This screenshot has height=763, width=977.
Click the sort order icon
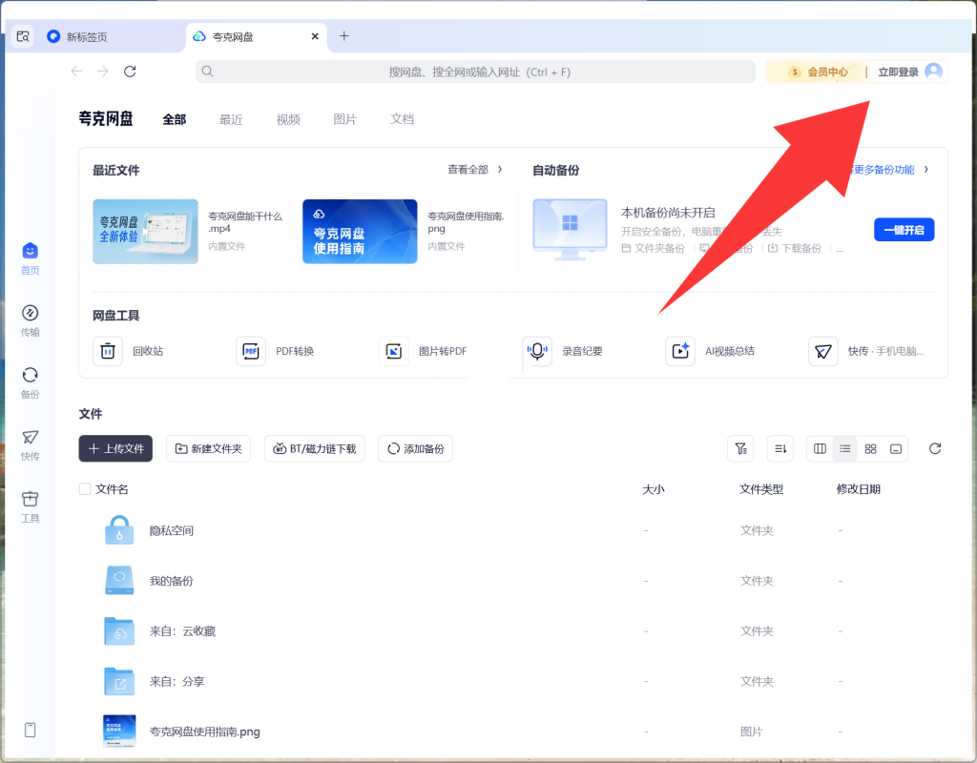(780, 448)
